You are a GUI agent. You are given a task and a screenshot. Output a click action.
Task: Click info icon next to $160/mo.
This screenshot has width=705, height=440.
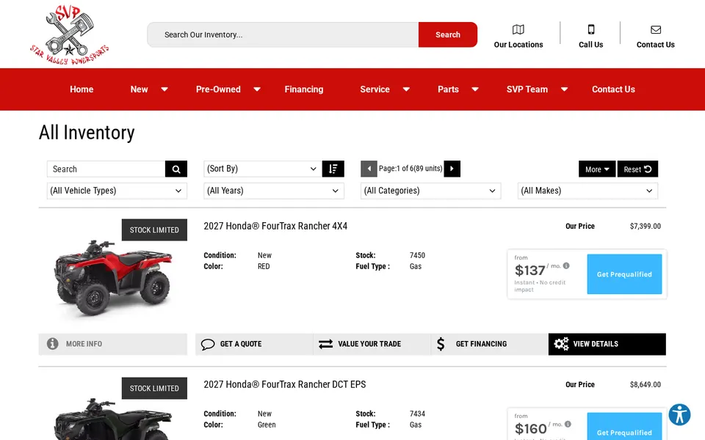[x=568, y=425]
